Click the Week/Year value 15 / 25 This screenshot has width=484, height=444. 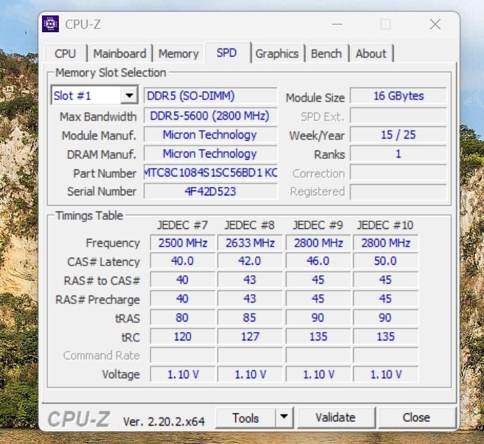click(x=399, y=135)
